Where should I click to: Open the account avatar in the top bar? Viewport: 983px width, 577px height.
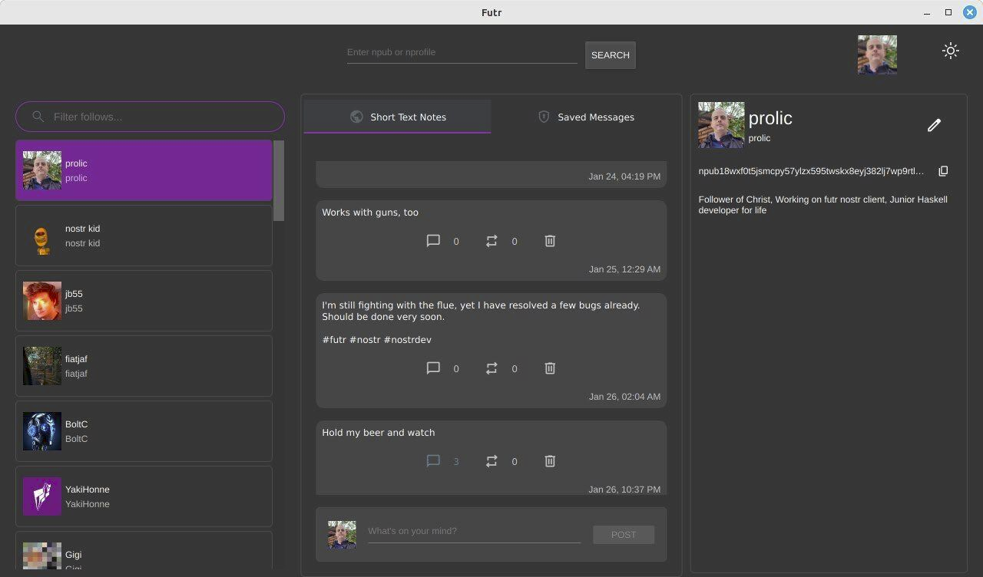tap(877, 54)
